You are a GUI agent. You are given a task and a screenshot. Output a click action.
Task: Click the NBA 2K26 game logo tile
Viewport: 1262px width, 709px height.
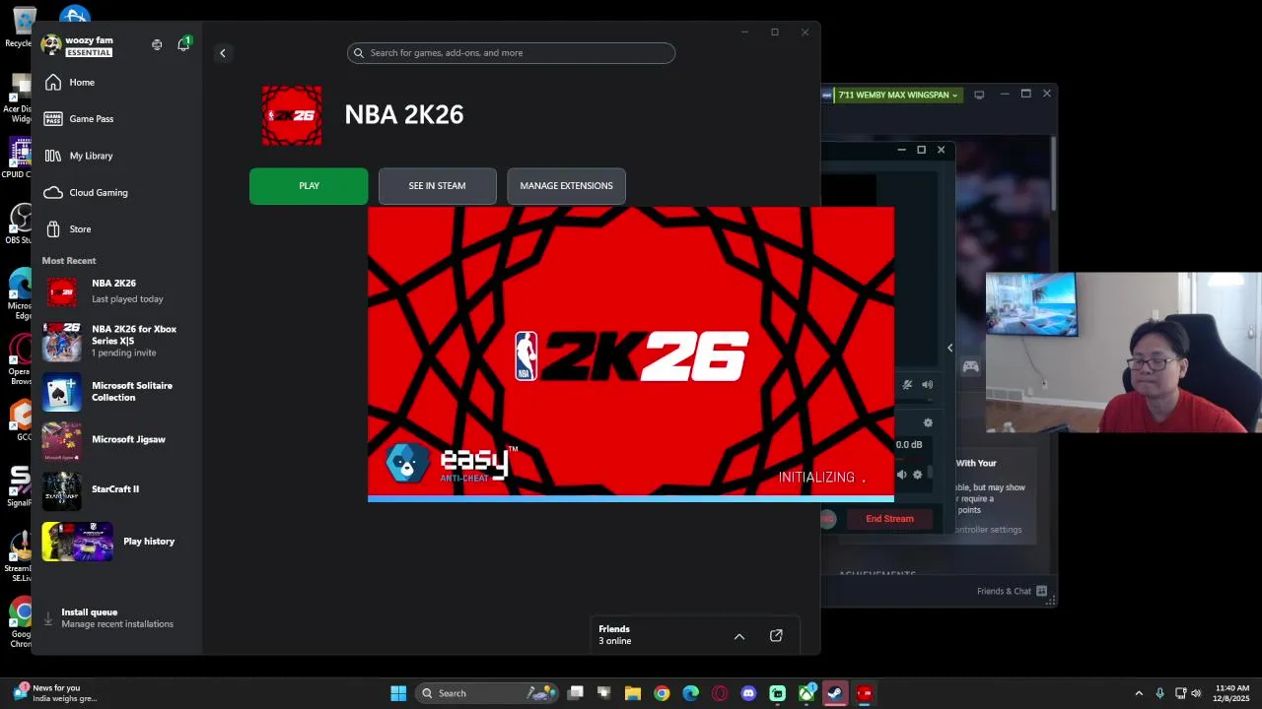pyautogui.click(x=292, y=115)
